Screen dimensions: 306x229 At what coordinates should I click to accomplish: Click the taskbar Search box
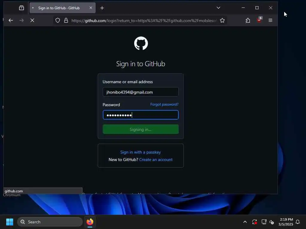pyautogui.click(x=50, y=222)
